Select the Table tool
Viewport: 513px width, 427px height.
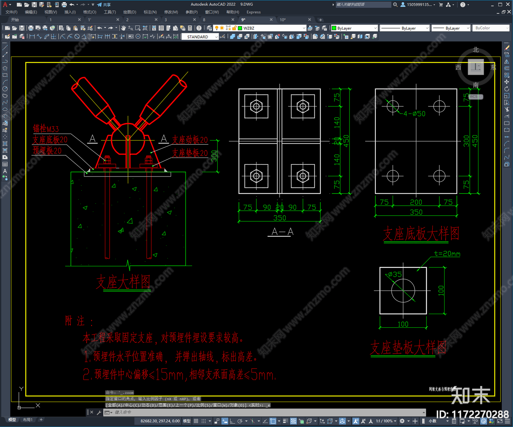[x=5, y=164]
